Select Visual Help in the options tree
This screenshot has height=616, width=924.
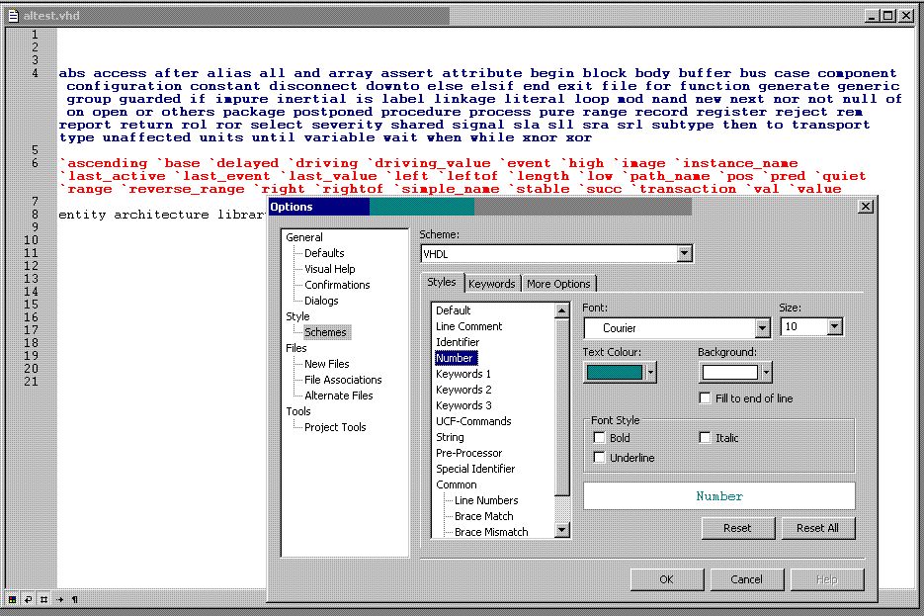tap(329, 269)
